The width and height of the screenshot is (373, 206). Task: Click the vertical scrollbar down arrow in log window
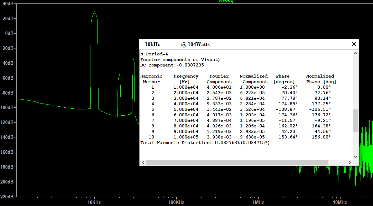pos(355,157)
